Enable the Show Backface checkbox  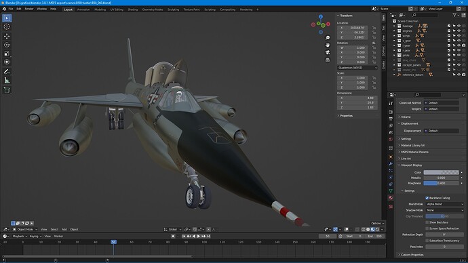[427, 222]
